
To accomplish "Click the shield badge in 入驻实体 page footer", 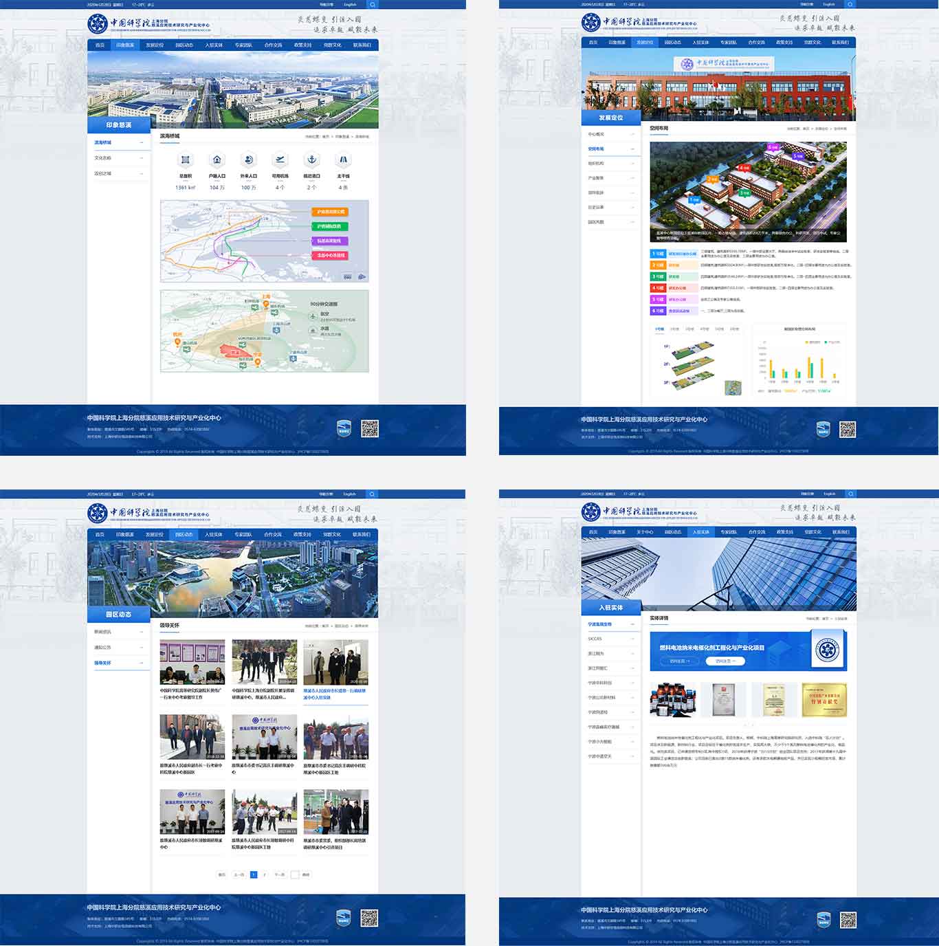I will tap(824, 920).
